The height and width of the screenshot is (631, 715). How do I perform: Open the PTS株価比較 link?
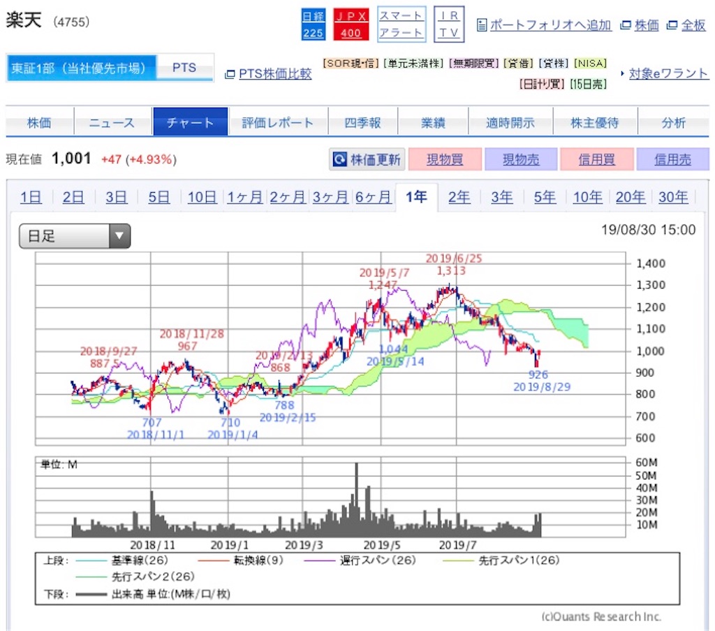tap(275, 74)
